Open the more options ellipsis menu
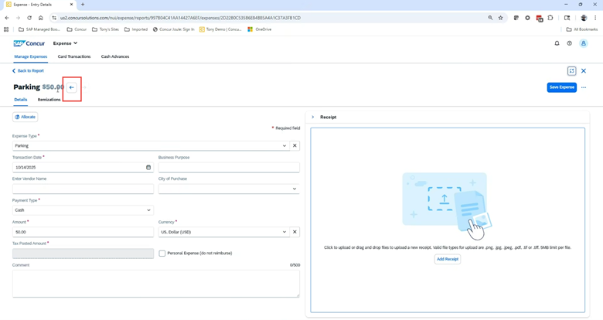603x320 pixels. (x=584, y=87)
